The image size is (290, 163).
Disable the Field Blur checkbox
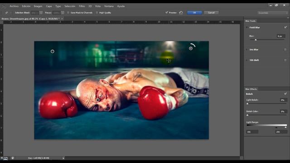(285, 27)
